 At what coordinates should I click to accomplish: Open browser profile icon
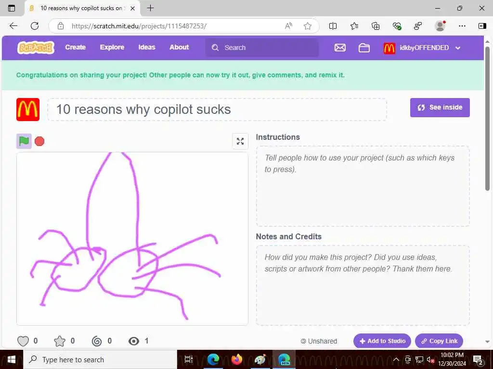440,26
